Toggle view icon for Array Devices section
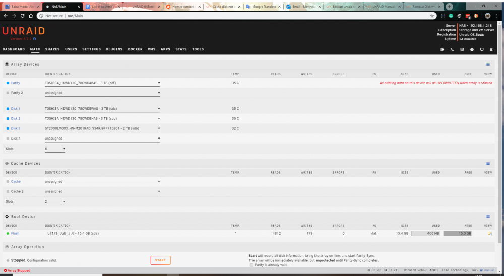The height and width of the screenshot is (276, 504). 488,64
